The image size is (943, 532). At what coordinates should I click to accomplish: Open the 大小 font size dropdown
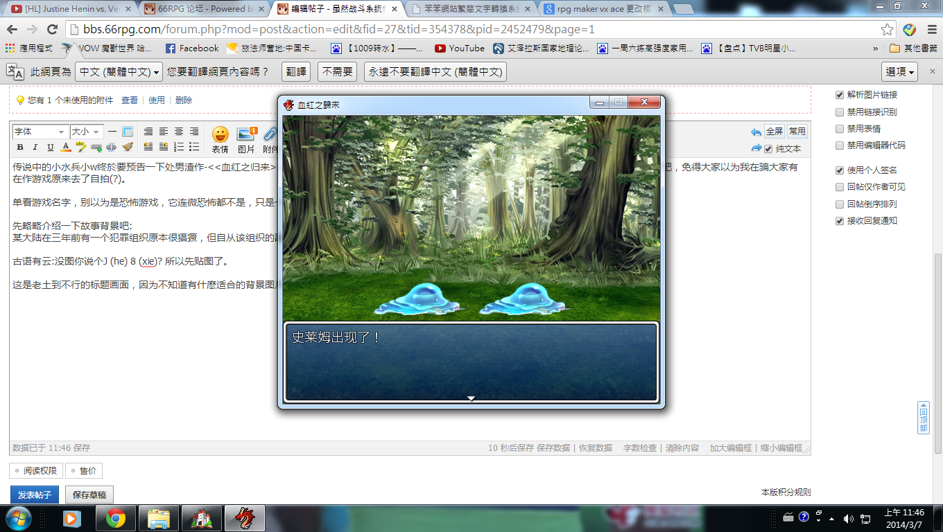87,132
